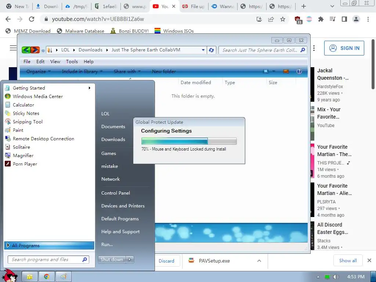Show hidden tray icons arrow
This screenshot has width=376, height=282.
tap(318, 277)
